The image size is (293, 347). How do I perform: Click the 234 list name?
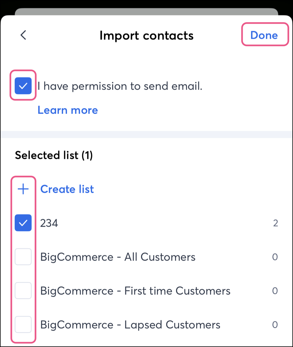49,223
